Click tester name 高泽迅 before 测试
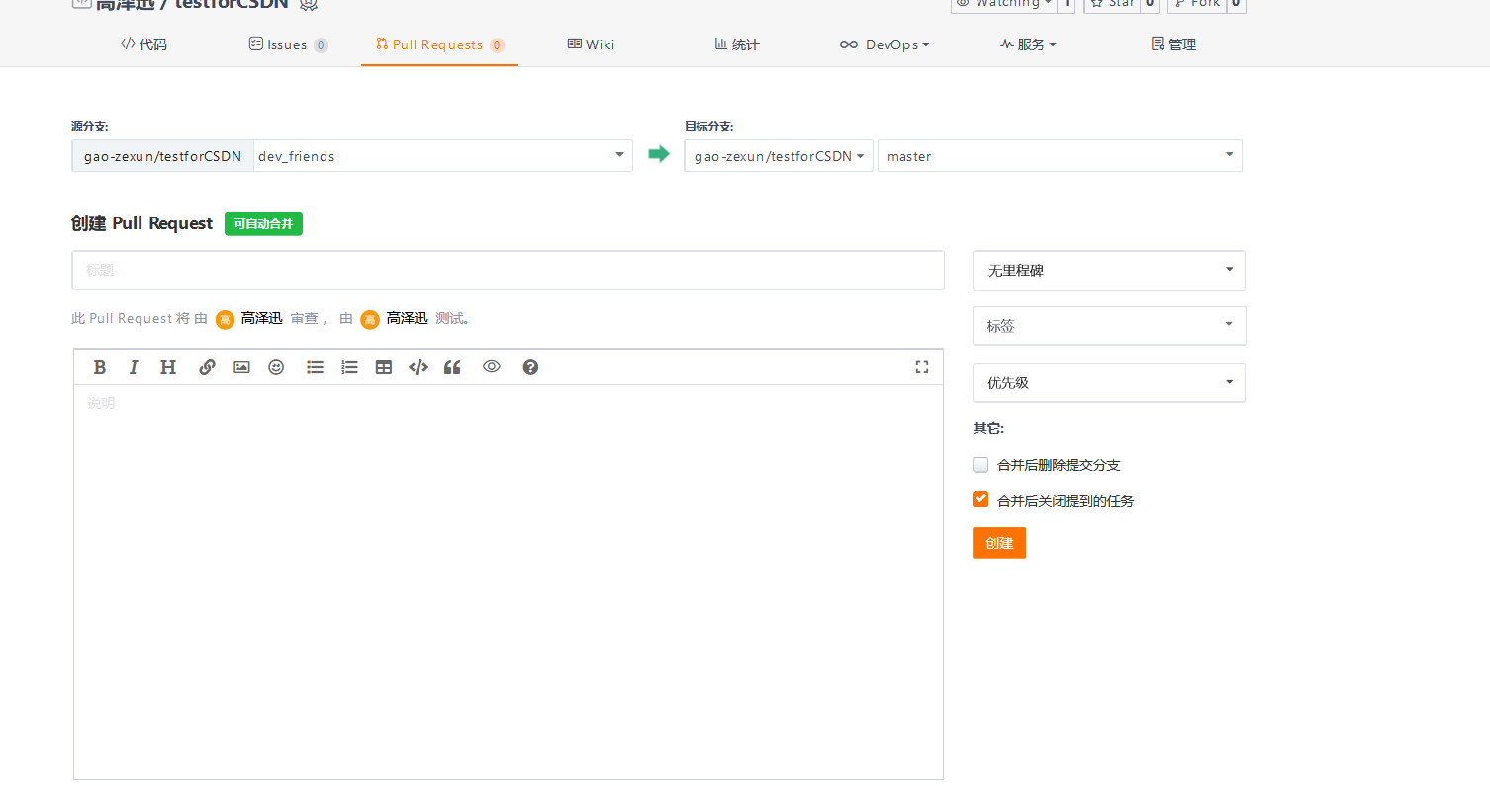Screen dimensions: 1490x786 click(407, 318)
